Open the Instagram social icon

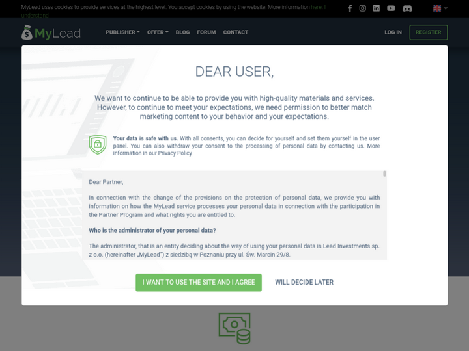coord(363,8)
